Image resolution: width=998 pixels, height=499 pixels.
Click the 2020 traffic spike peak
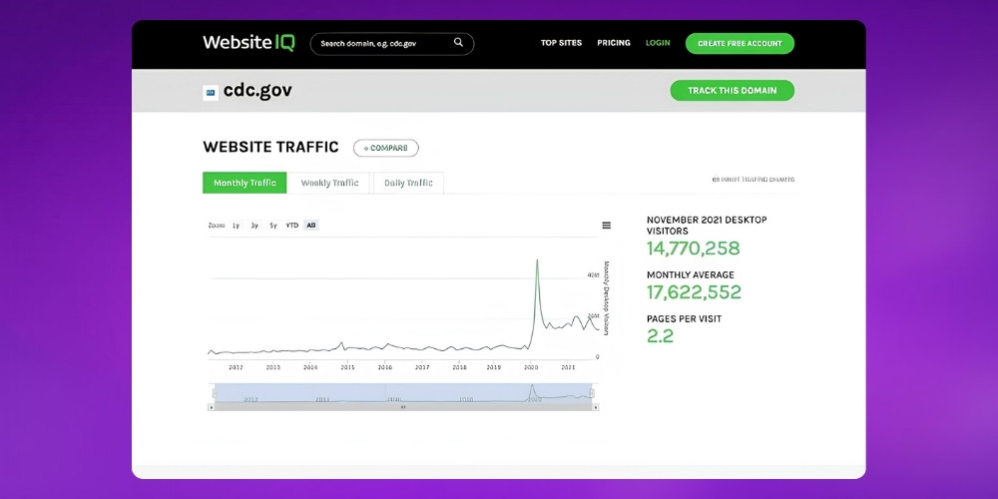(x=537, y=260)
